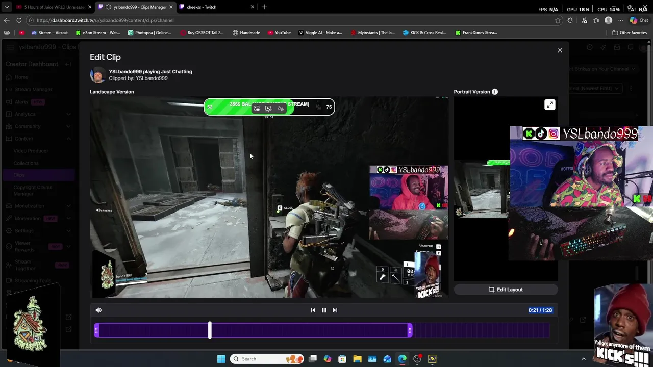Open the n3on Stream bookmark
Image resolution: width=653 pixels, height=367 pixels.
pos(98,33)
